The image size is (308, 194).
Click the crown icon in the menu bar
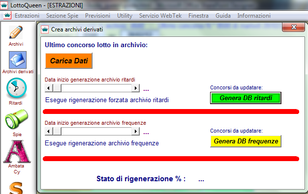point(7,16)
